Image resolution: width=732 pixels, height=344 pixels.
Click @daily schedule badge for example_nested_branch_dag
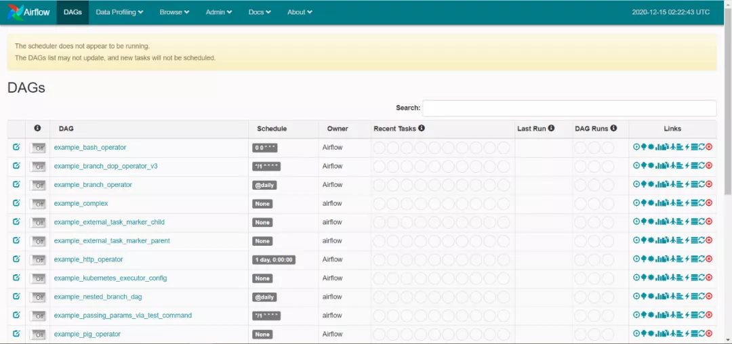265,297
